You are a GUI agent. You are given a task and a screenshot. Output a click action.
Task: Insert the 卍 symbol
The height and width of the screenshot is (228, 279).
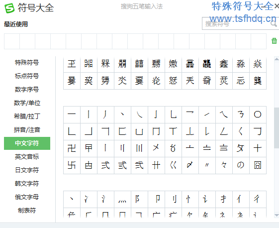[72, 148]
